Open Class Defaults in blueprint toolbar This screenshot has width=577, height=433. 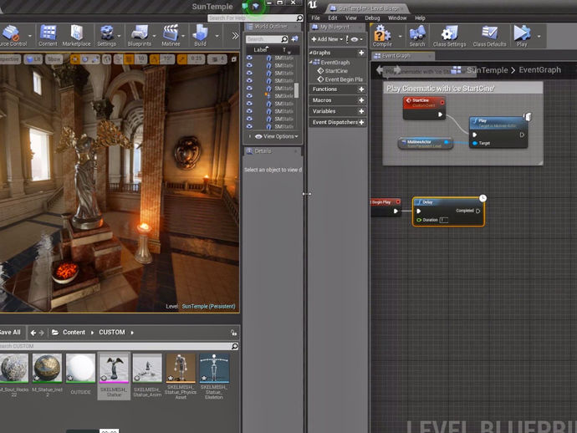489,36
